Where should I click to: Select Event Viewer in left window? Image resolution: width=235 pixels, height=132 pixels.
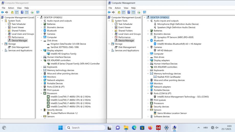click(18, 27)
